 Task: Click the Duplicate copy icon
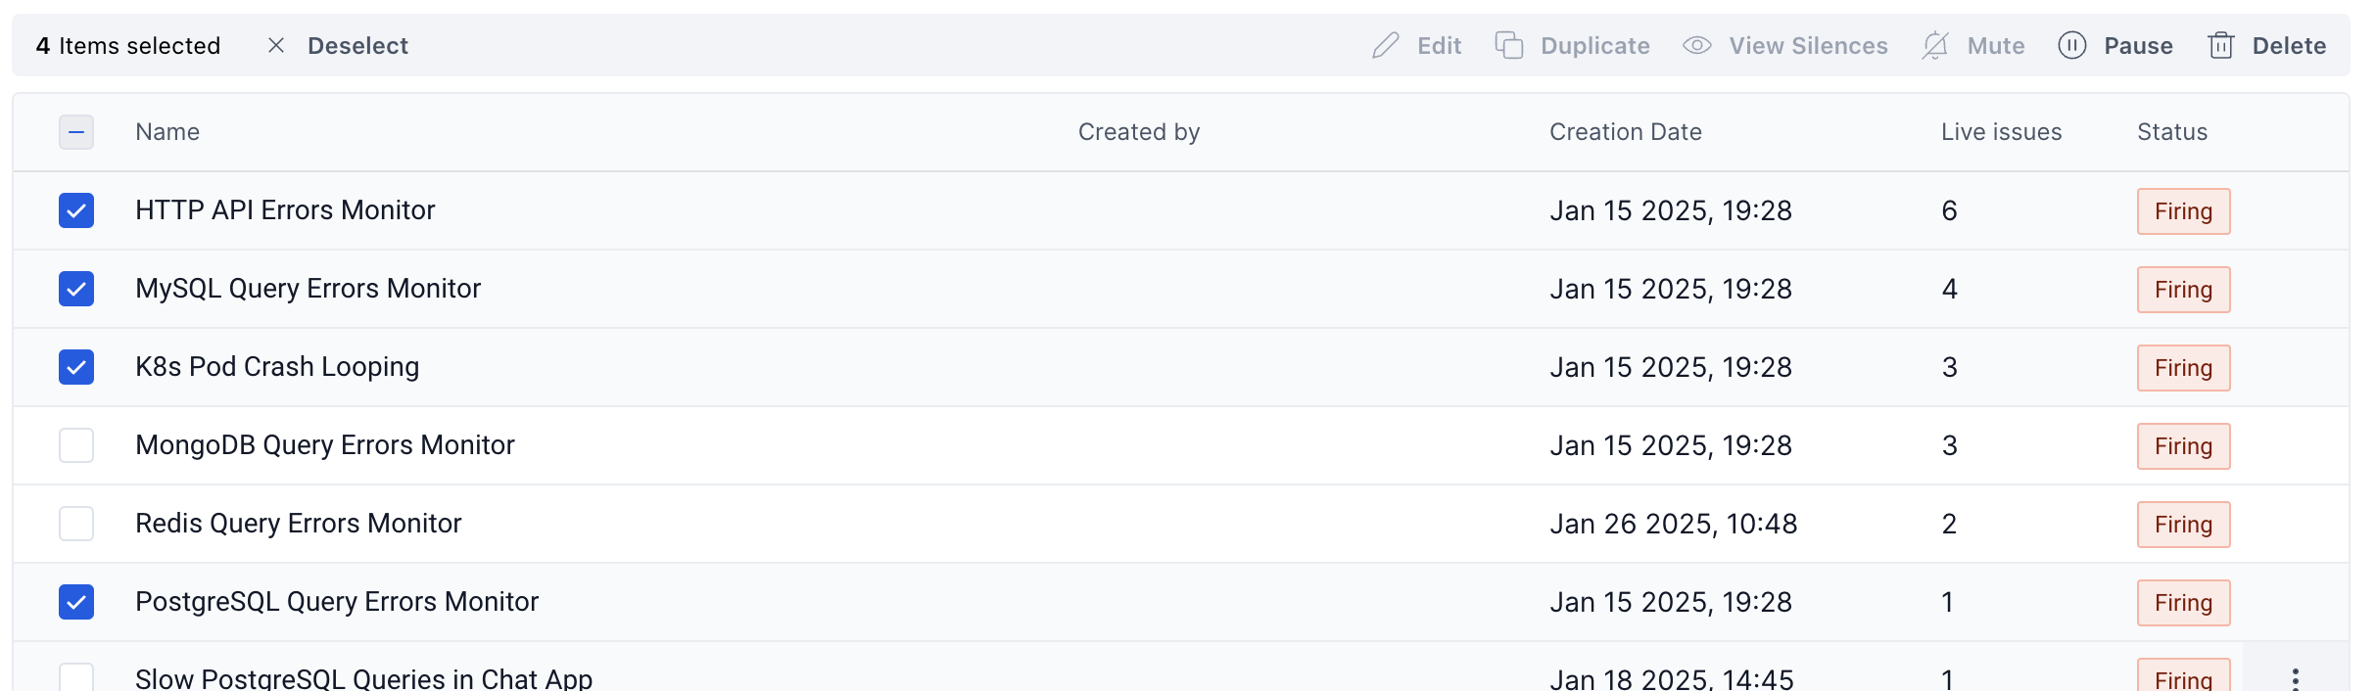click(1508, 46)
